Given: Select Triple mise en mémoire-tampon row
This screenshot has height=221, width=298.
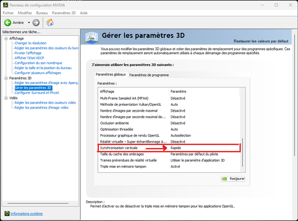Looking at the screenshot, I should click(x=169, y=166).
